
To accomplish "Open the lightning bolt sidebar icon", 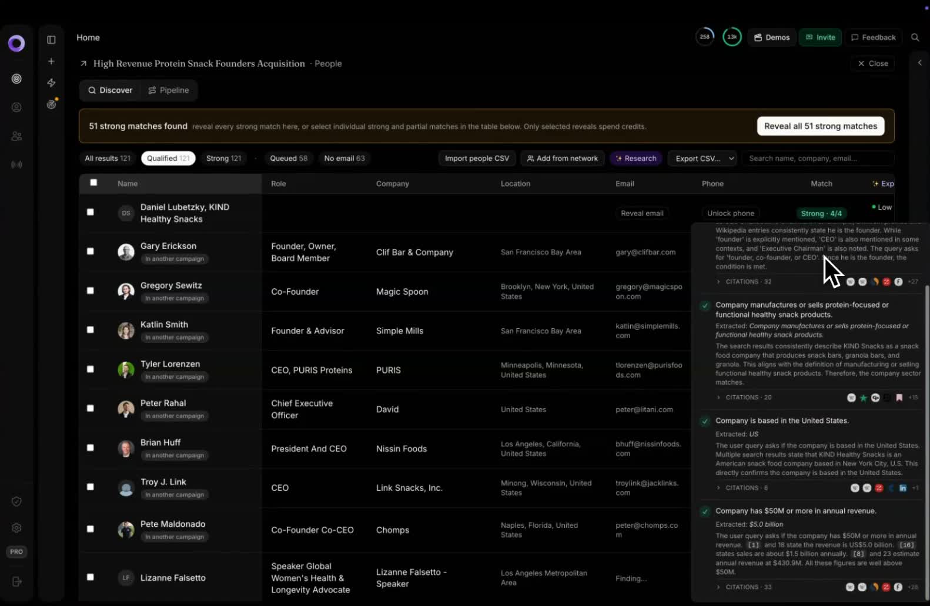I will 51,83.
